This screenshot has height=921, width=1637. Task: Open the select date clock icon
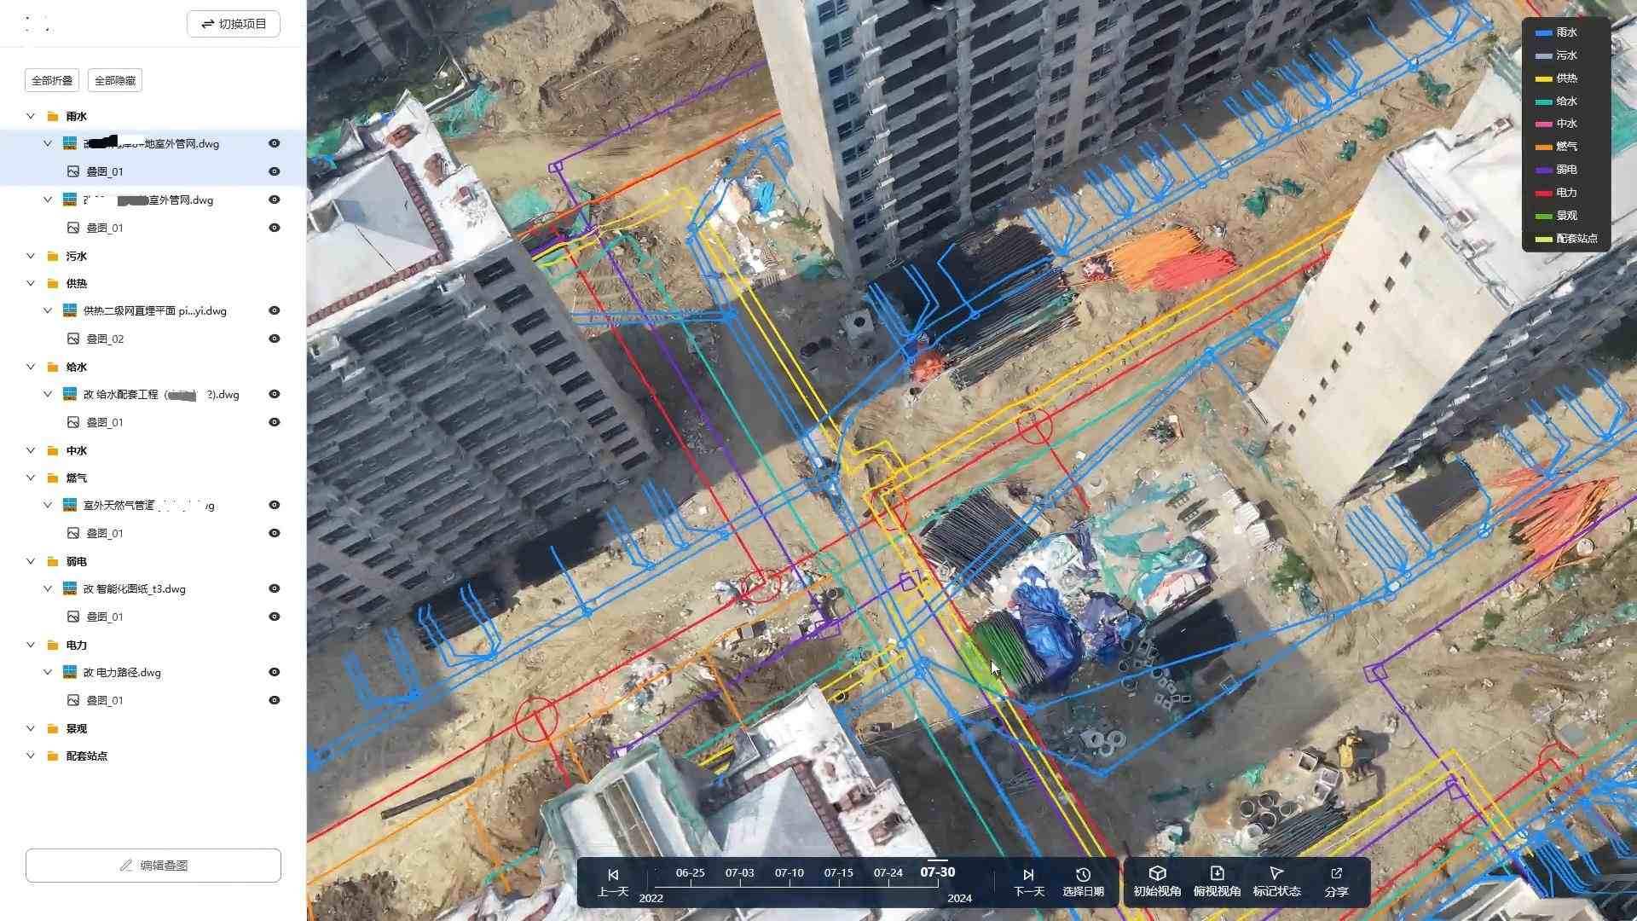pyautogui.click(x=1083, y=875)
